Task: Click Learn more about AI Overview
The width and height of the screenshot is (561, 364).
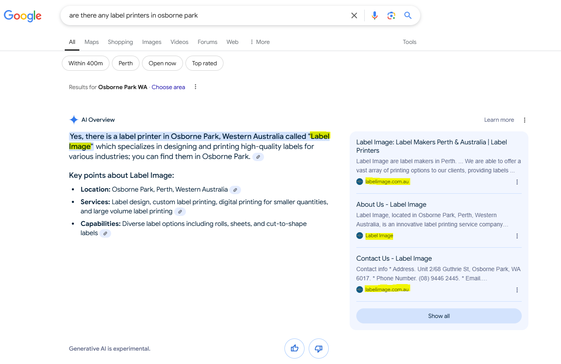Action: (499, 120)
